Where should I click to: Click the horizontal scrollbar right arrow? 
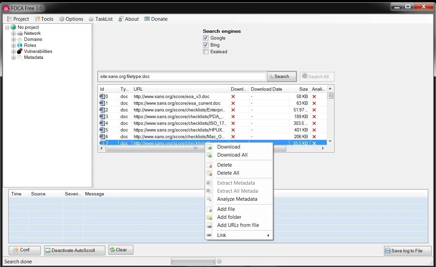point(323,149)
